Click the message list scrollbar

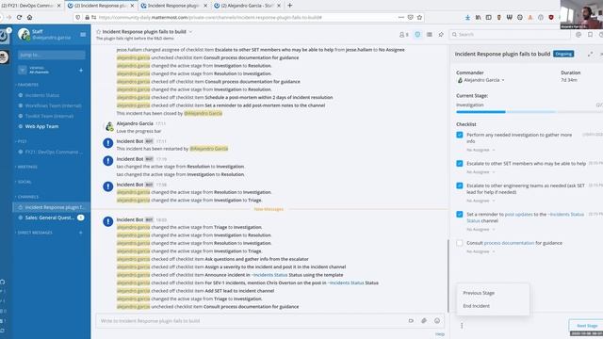pos(448,276)
